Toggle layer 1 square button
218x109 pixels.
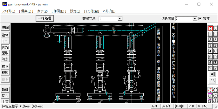click(x=210, y=34)
